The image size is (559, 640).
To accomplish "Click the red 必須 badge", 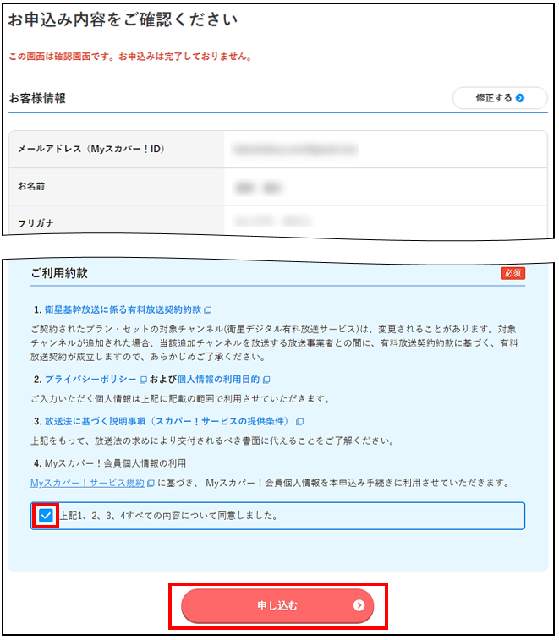I will point(512,273).
